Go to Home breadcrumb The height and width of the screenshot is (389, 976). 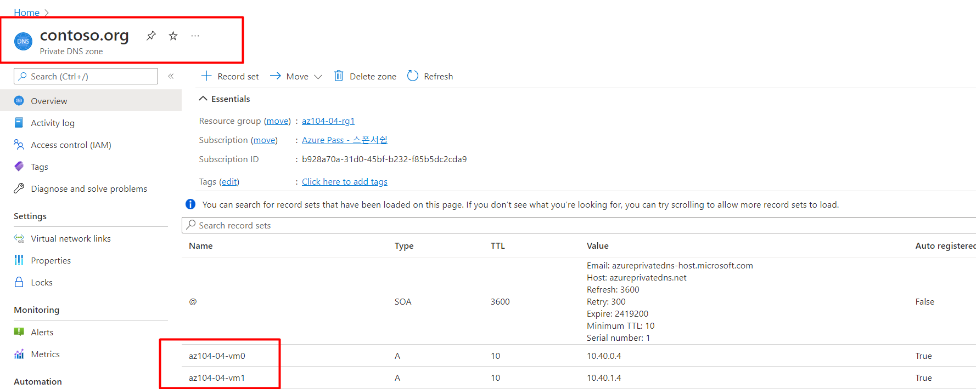pyautogui.click(x=26, y=12)
